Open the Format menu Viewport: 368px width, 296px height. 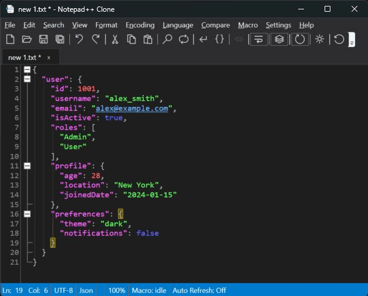pyautogui.click(x=106, y=25)
